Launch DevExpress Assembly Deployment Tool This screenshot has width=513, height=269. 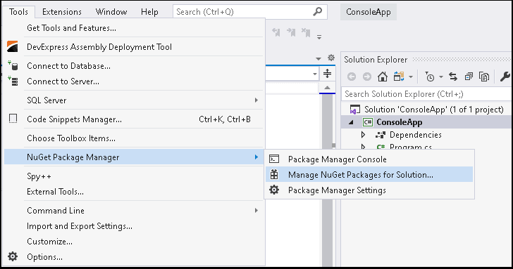point(134,47)
